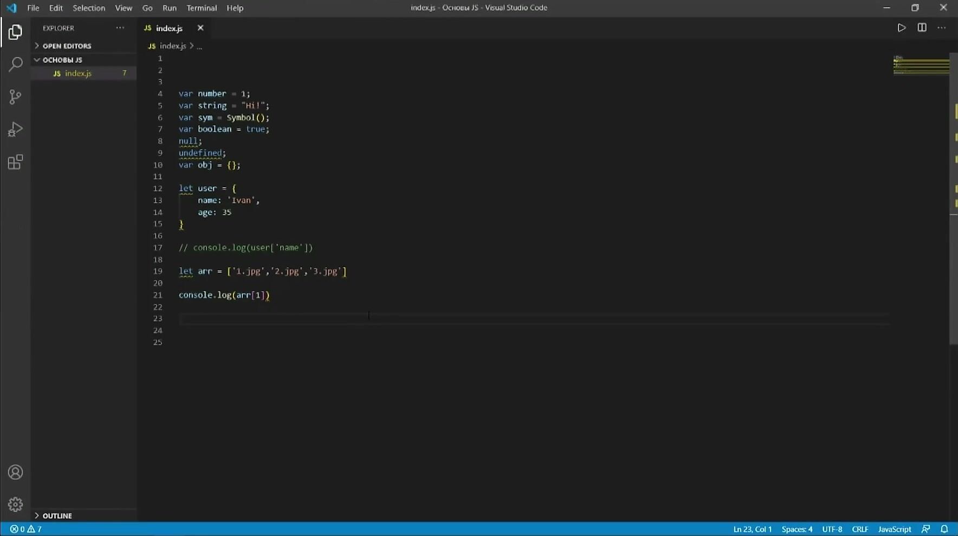Viewport: 958px width, 536px height.
Task: Open the Extensions view
Action: pyautogui.click(x=15, y=162)
